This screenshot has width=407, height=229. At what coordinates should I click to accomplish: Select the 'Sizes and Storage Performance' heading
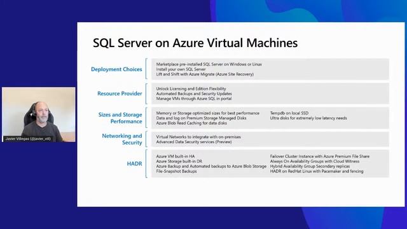(120, 118)
